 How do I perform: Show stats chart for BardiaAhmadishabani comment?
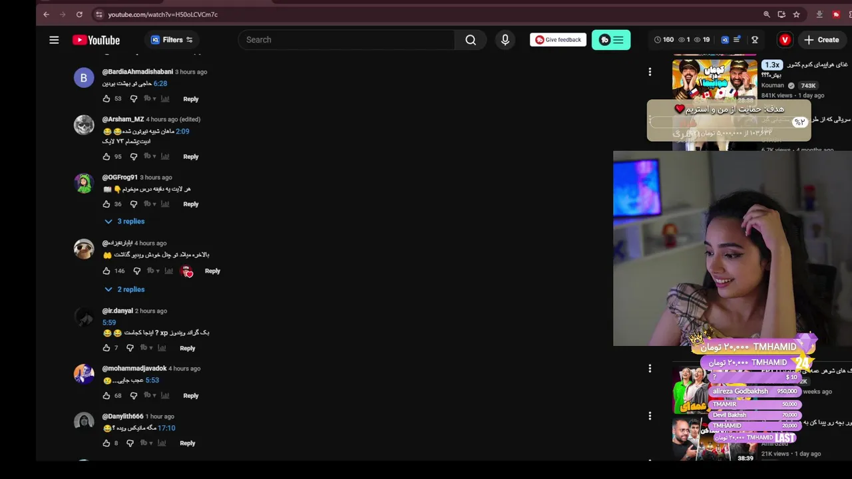coord(165,98)
